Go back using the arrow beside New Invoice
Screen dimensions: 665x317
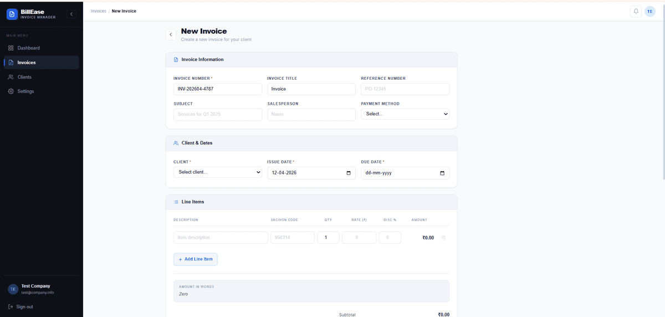pyautogui.click(x=171, y=35)
